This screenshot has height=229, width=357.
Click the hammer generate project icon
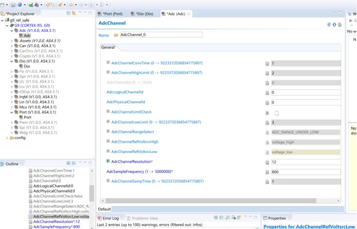pyautogui.click(x=37, y=5)
